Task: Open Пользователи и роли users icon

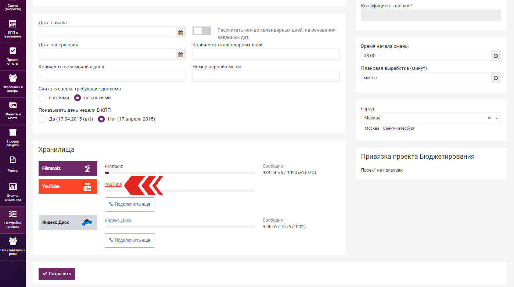Action: [x=13, y=241]
